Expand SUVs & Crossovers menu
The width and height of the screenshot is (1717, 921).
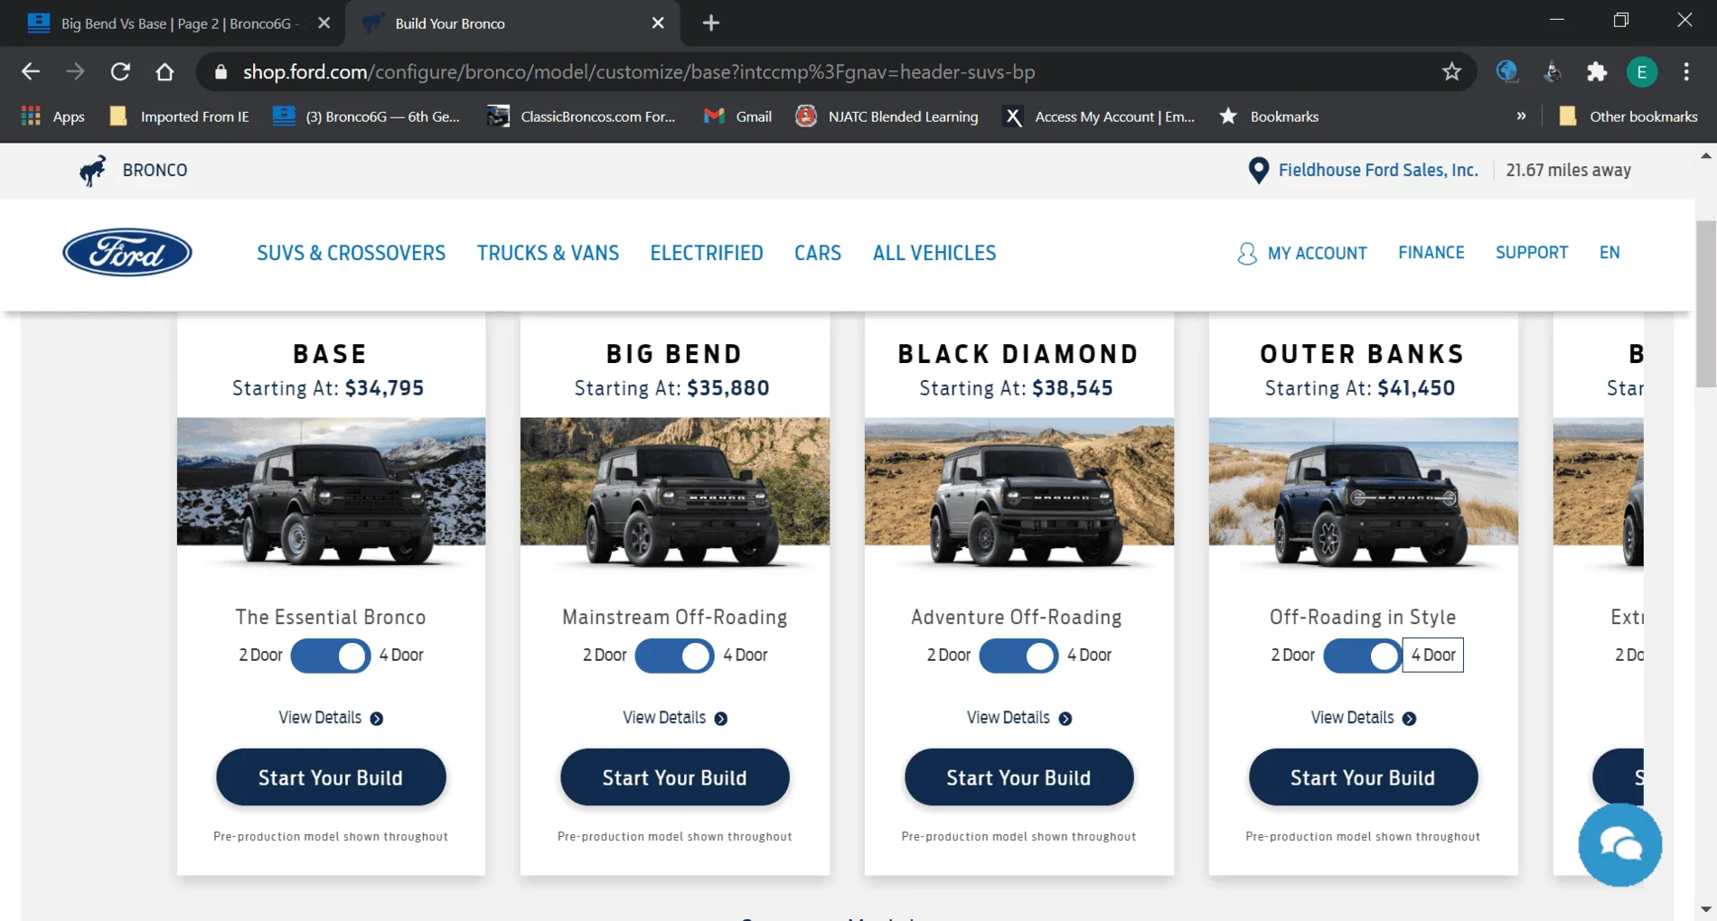point(351,253)
